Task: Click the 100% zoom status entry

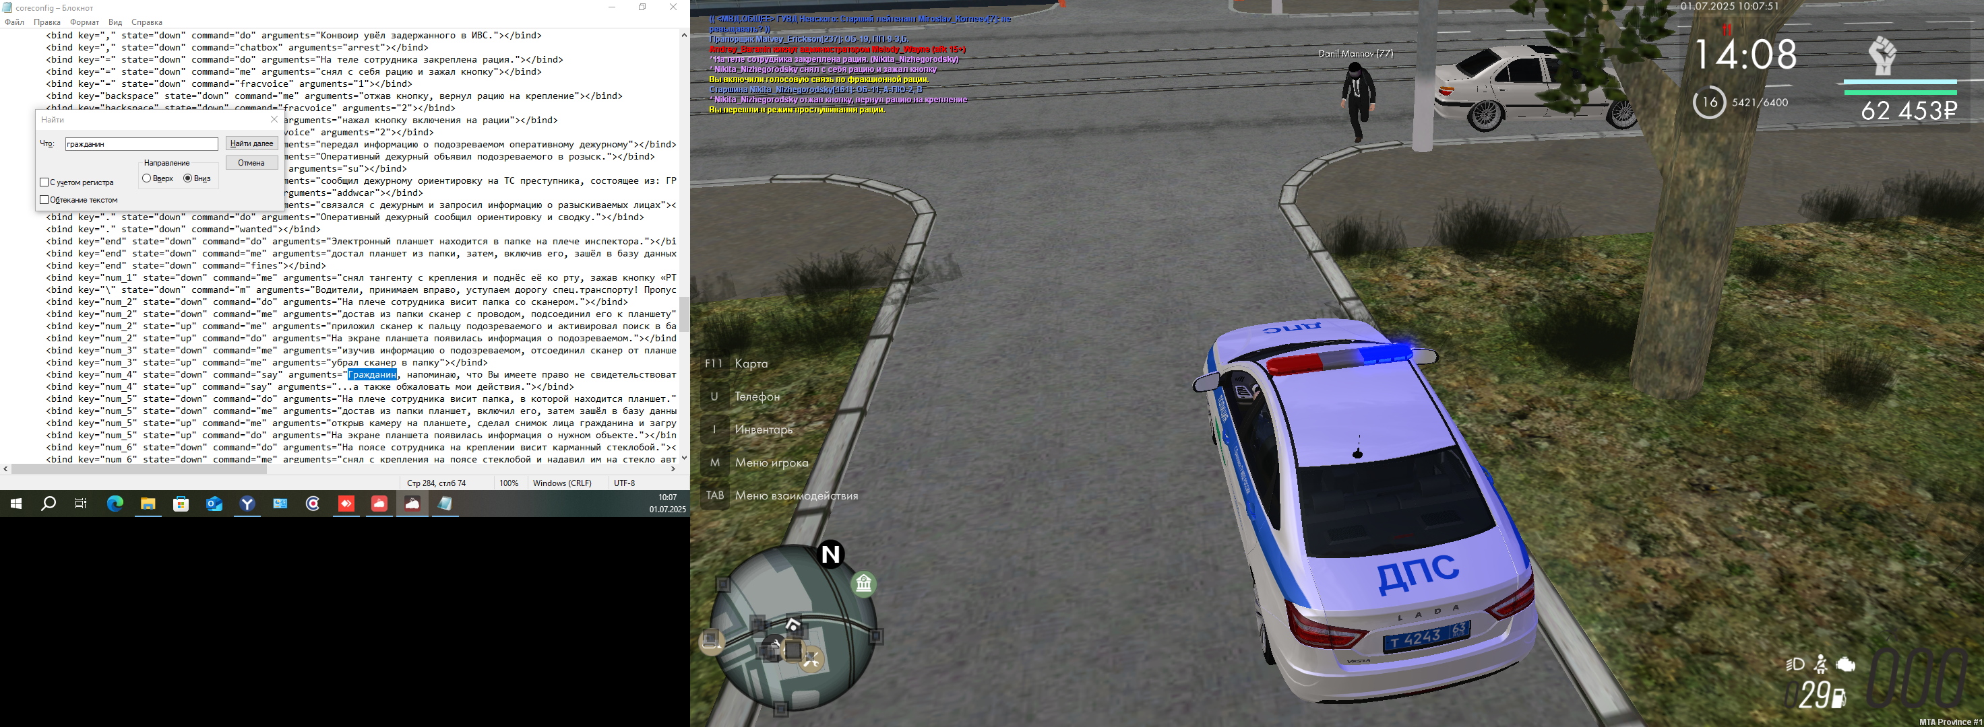Action: (x=509, y=483)
